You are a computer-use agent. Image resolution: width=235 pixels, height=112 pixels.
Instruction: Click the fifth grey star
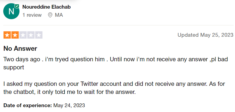[39, 35]
